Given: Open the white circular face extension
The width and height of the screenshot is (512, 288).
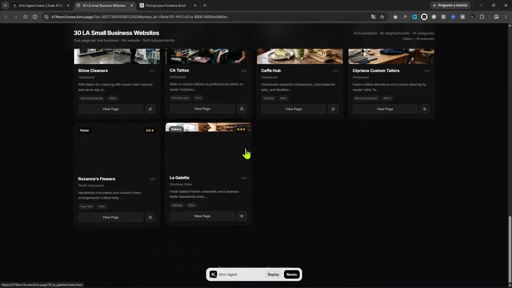Looking at the screenshot, I should point(424,17).
